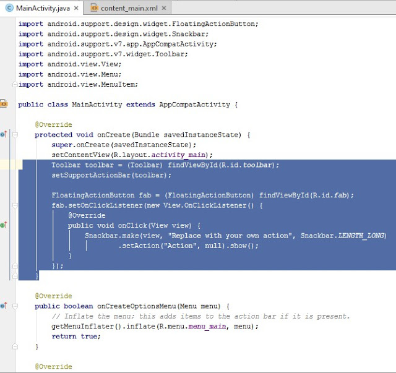Click the 'setSupportActionBar(toolbar)' line
Image resolution: width=396 pixels, height=373 pixels.
(111, 175)
